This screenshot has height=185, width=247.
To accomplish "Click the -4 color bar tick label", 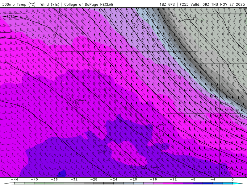I will [213, 179].
